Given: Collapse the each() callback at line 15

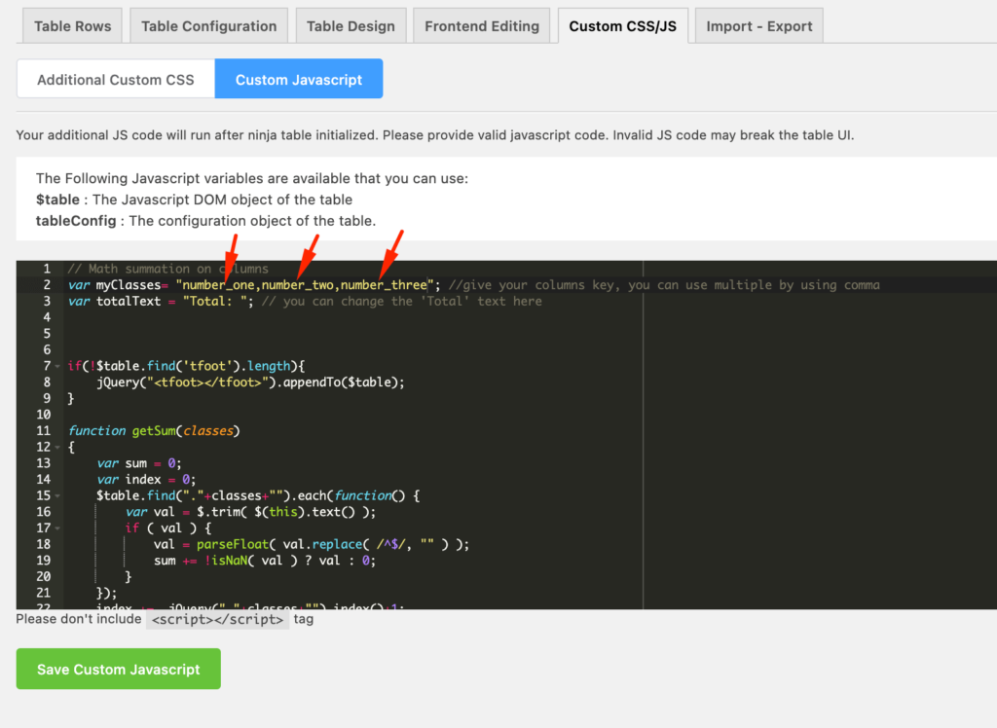Looking at the screenshot, I should [58, 496].
